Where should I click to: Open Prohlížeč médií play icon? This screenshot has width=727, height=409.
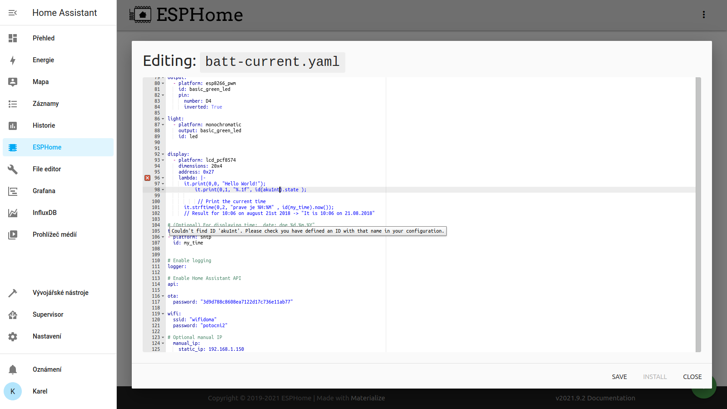coord(13,234)
